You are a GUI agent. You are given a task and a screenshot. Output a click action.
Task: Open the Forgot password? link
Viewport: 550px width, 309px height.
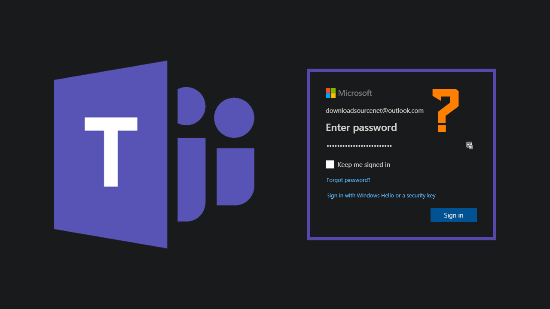coord(348,180)
